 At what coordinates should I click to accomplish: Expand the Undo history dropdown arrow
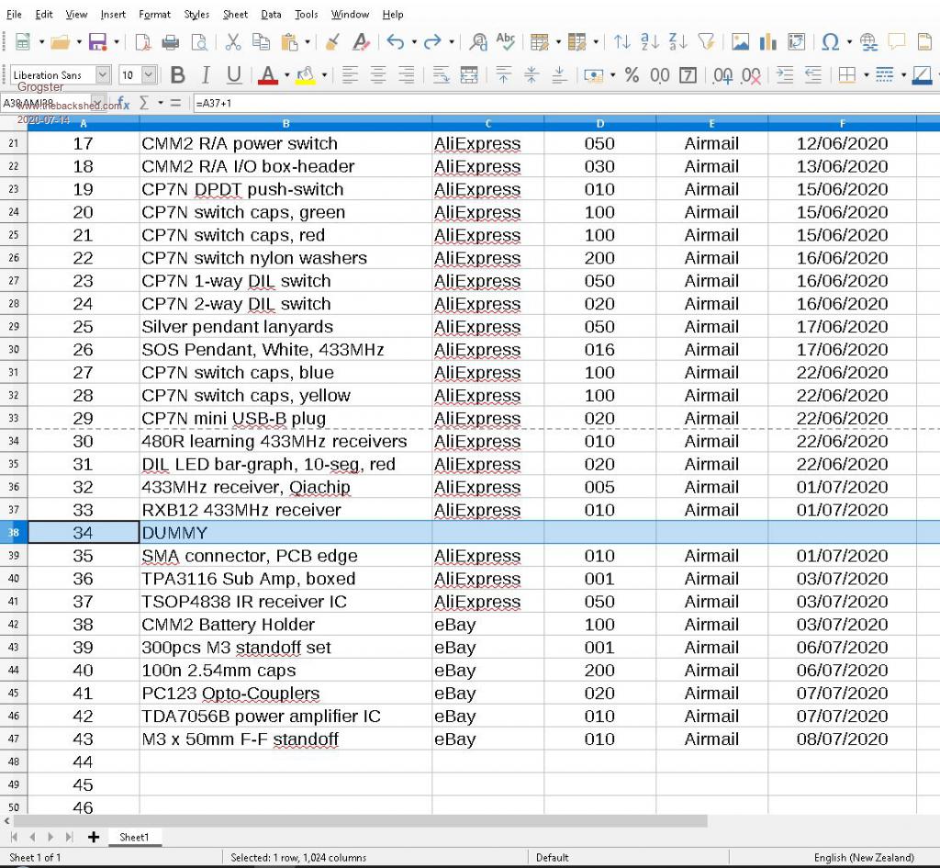tap(414, 42)
